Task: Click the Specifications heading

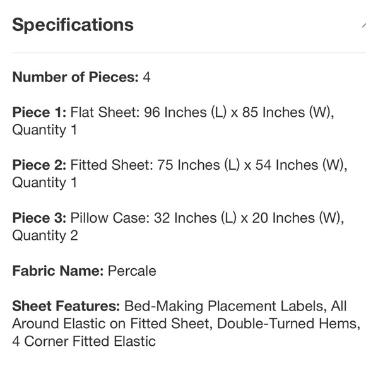Action: point(73,25)
